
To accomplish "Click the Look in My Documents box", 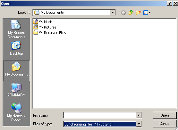I will 74,12.
